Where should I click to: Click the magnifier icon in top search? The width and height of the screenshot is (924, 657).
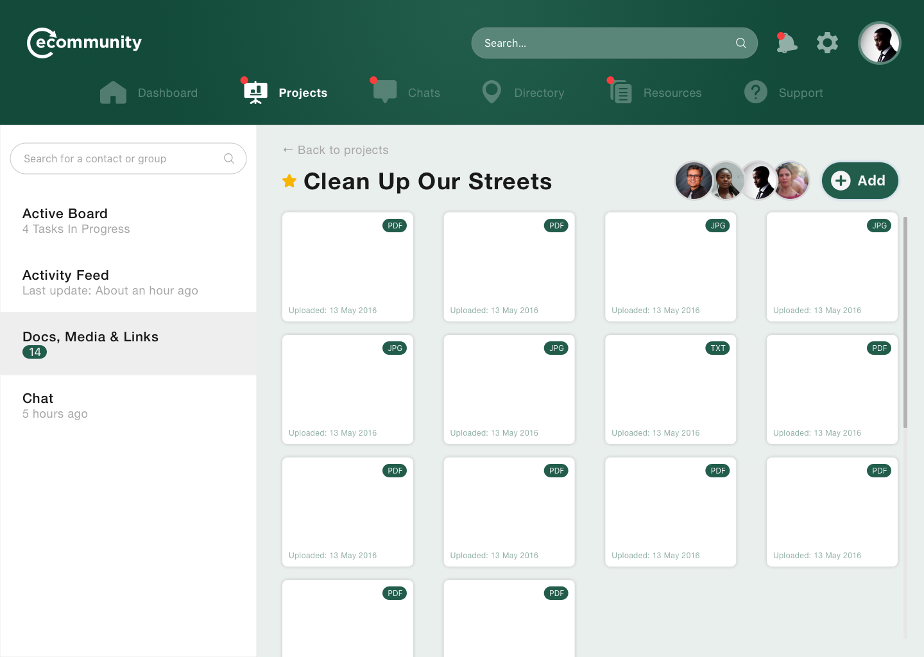coord(740,43)
